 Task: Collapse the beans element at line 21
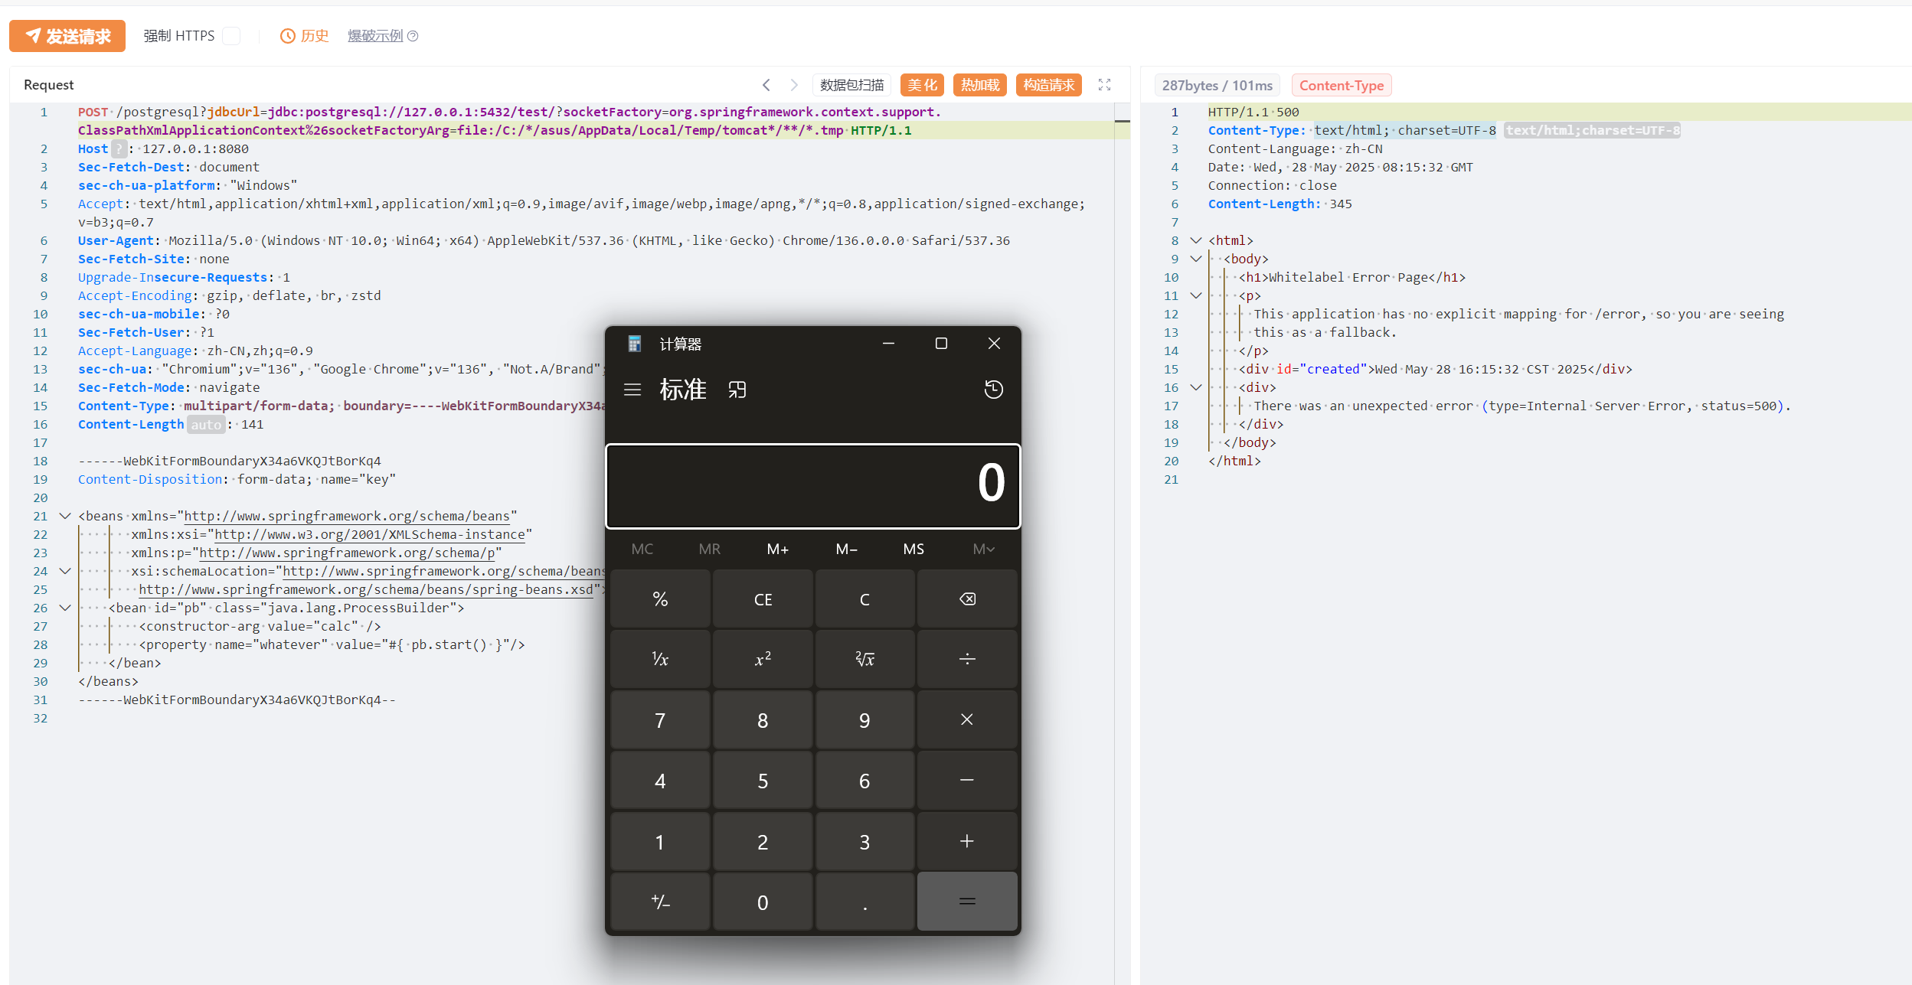coord(65,516)
